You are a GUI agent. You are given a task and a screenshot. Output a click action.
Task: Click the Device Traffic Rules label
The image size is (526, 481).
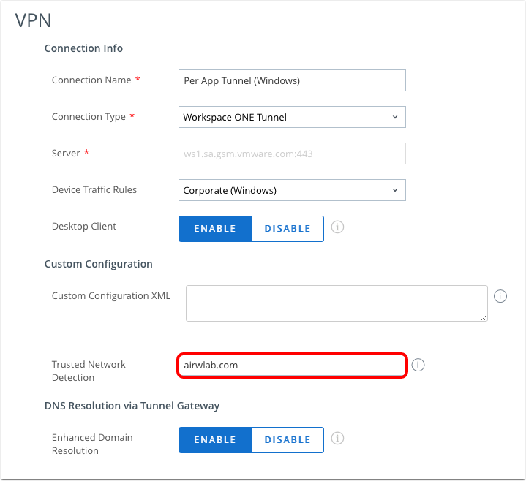(x=94, y=190)
